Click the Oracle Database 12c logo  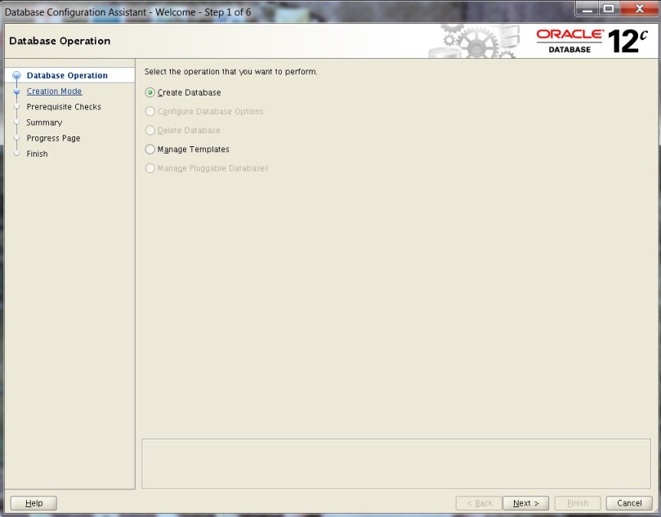pos(591,41)
